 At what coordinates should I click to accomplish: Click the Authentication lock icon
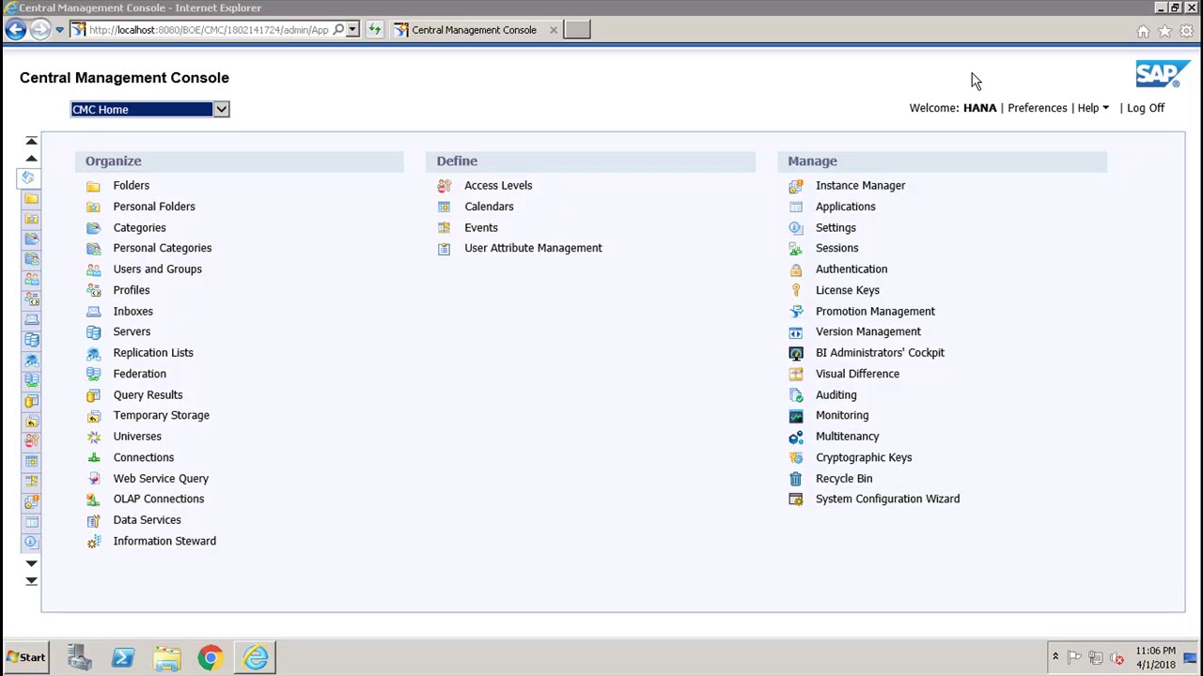click(796, 269)
